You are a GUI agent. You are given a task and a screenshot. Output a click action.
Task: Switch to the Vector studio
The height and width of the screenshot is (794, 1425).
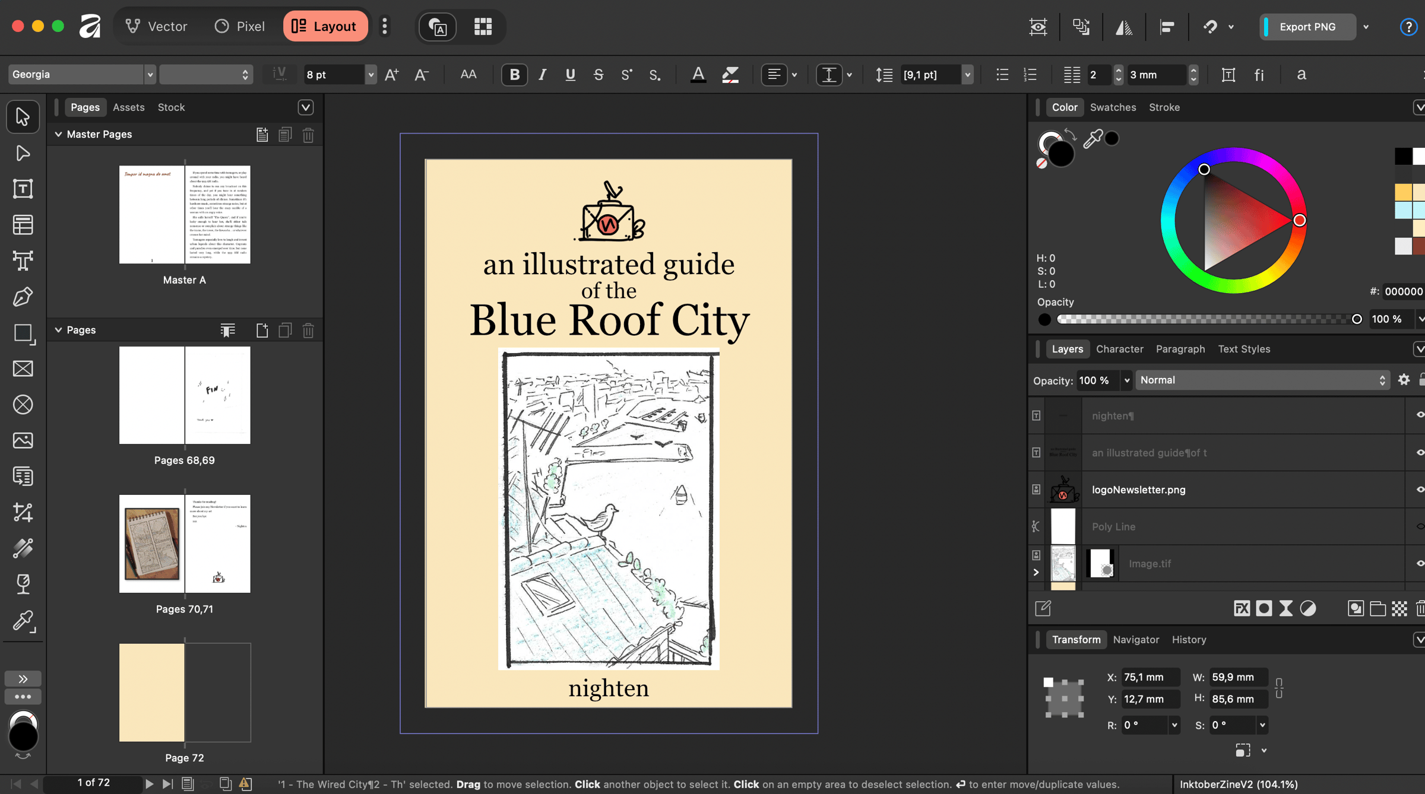coord(157,27)
